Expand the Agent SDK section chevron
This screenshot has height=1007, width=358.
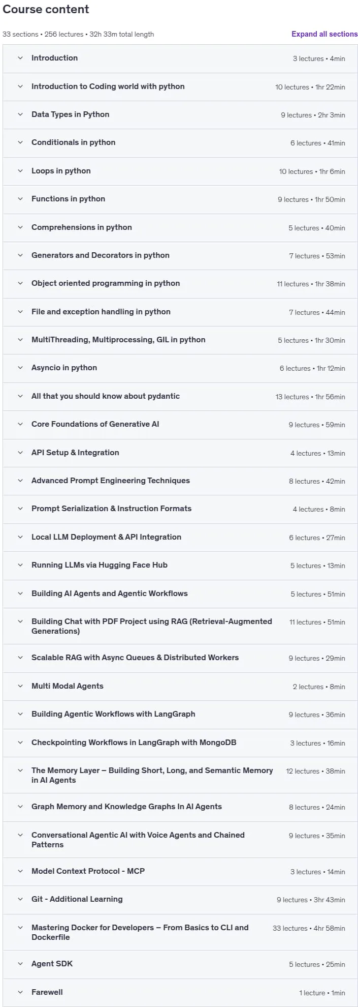[x=20, y=964]
